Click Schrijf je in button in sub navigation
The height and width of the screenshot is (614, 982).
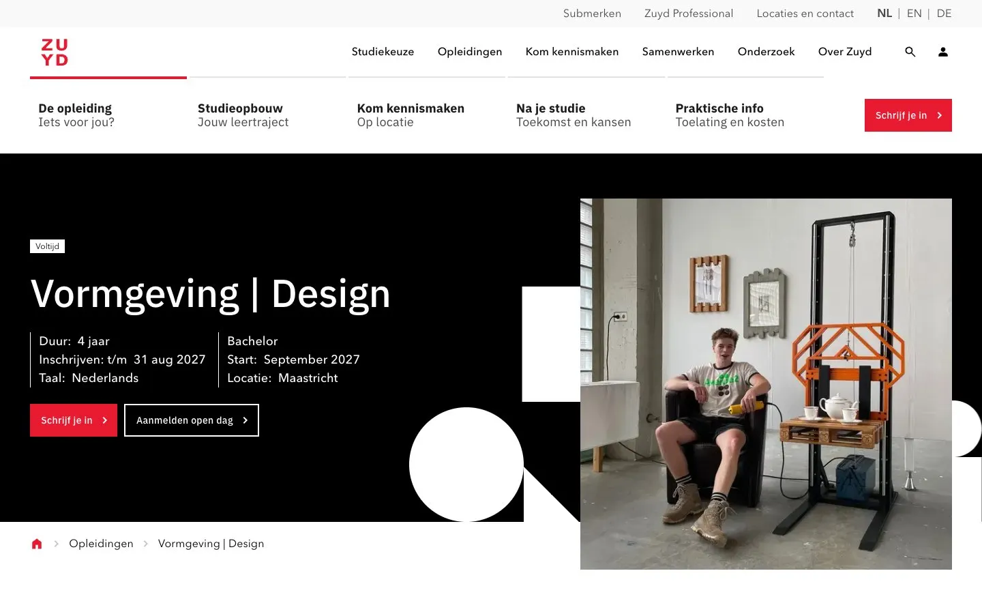[x=908, y=115]
